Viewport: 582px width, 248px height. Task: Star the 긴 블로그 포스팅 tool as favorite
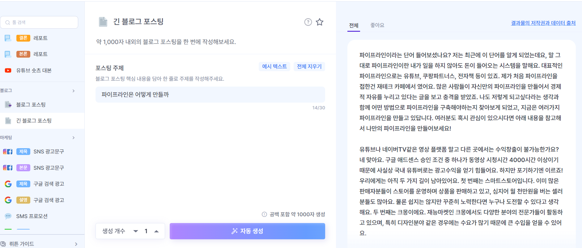click(320, 22)
